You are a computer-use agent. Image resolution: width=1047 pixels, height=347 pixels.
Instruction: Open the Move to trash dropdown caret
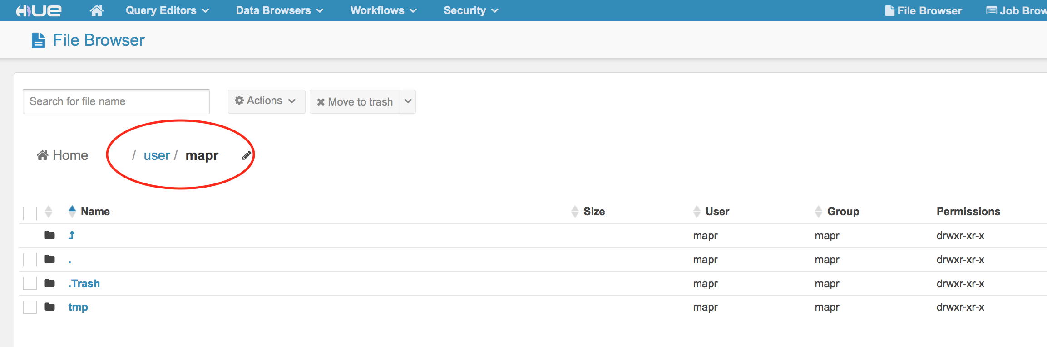coord(408,101)
